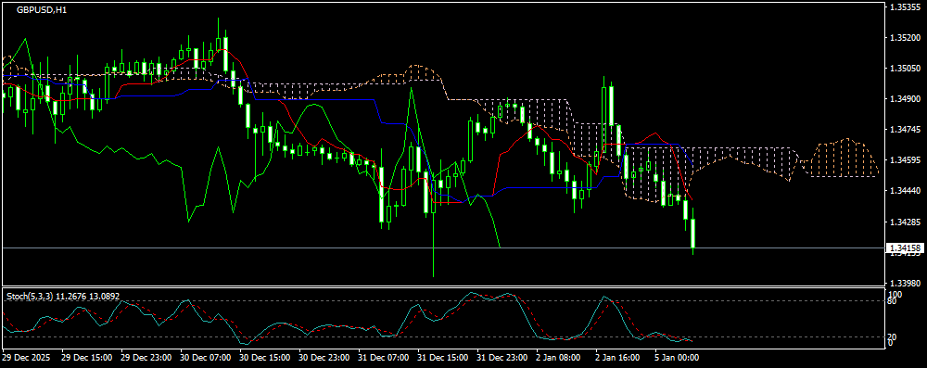Select the 1.34595 price axis value
This screenshot has width=927, height=368.
tap(905, 160)
